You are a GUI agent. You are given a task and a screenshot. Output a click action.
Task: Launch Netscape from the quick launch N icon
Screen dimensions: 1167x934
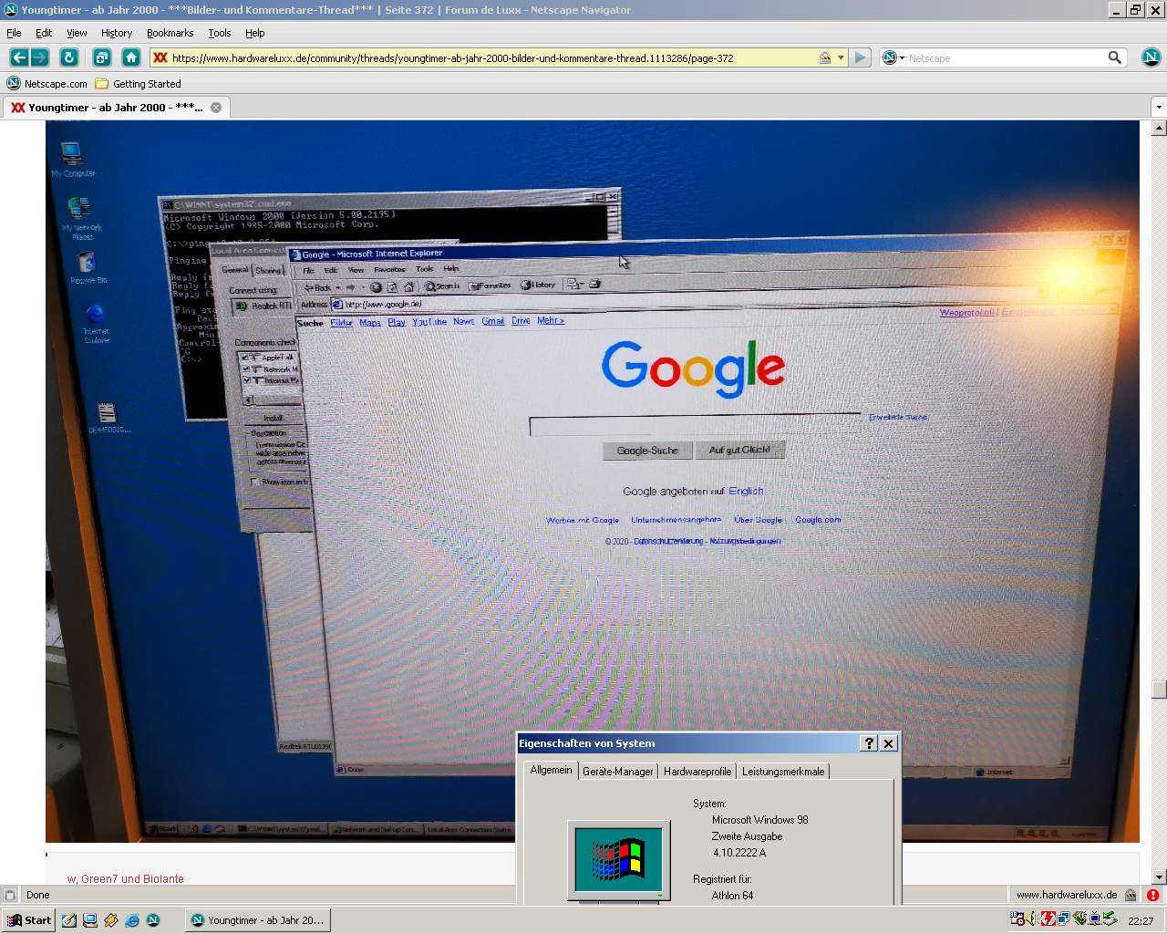tap(153, 920)
